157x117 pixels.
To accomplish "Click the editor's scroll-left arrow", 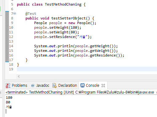I will [x=19, y=77].
